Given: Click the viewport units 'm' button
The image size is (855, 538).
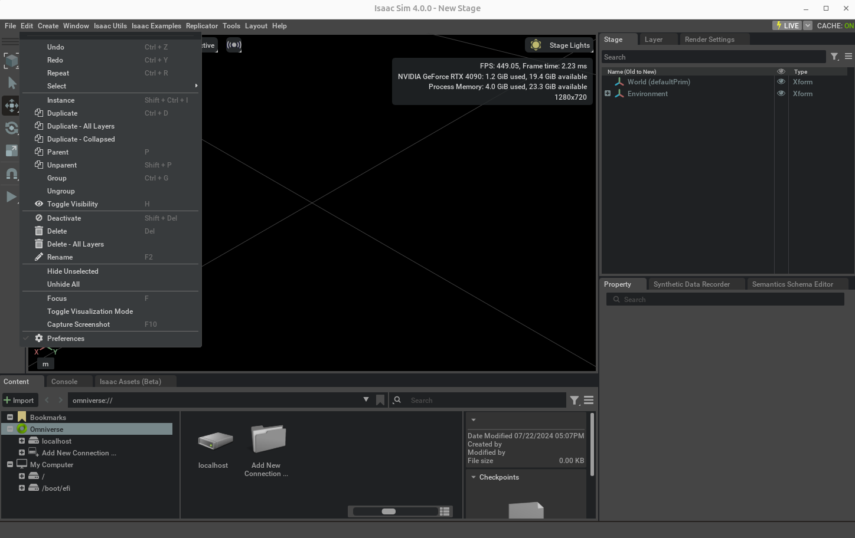Looking at the screenshot, I should pyautogui.click(x=45, y=365).
